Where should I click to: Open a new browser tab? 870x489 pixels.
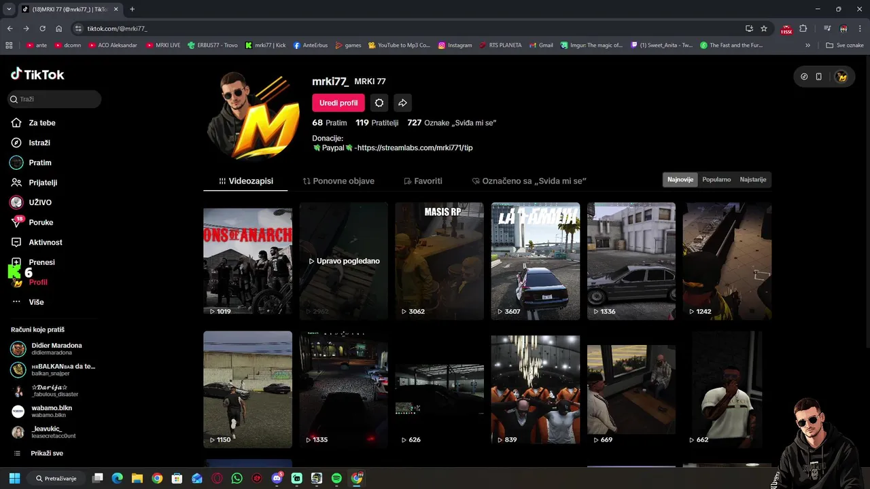click(x=132, y=9)
